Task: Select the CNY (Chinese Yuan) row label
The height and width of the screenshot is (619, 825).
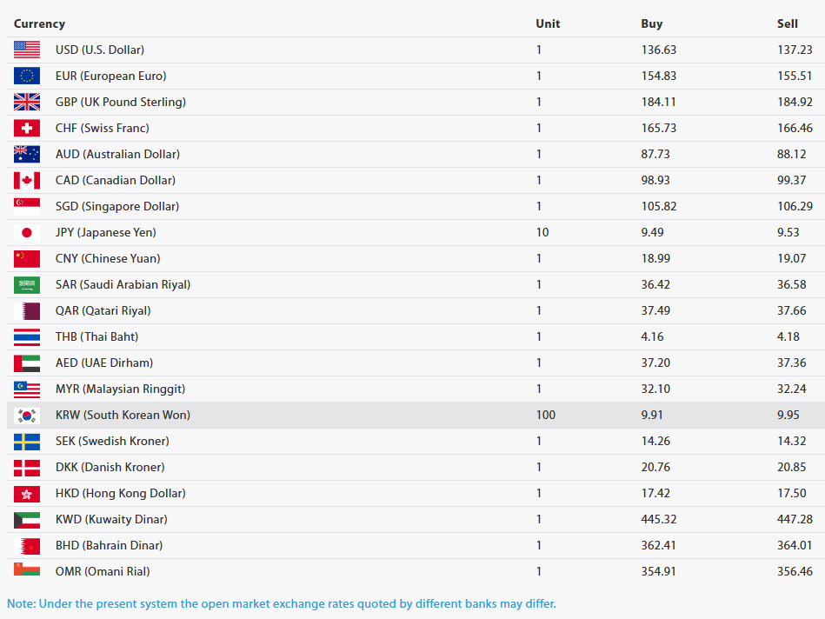Action: [108, 258]
